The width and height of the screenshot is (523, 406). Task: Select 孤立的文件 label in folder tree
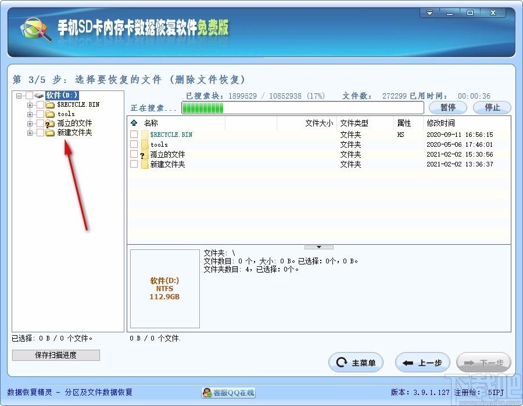pyautogui.click(x=74, y=124)
